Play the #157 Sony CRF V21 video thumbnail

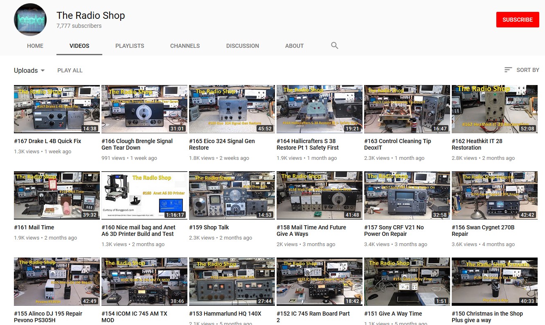click(407, 195)
